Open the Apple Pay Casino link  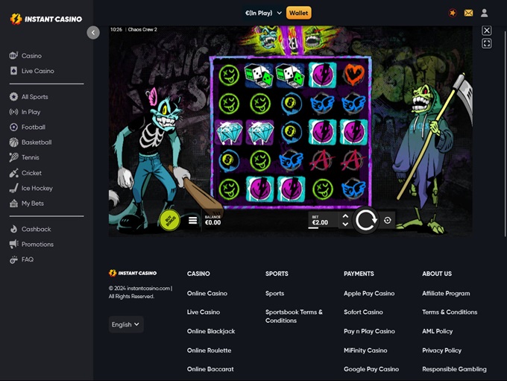pos(369,293)
